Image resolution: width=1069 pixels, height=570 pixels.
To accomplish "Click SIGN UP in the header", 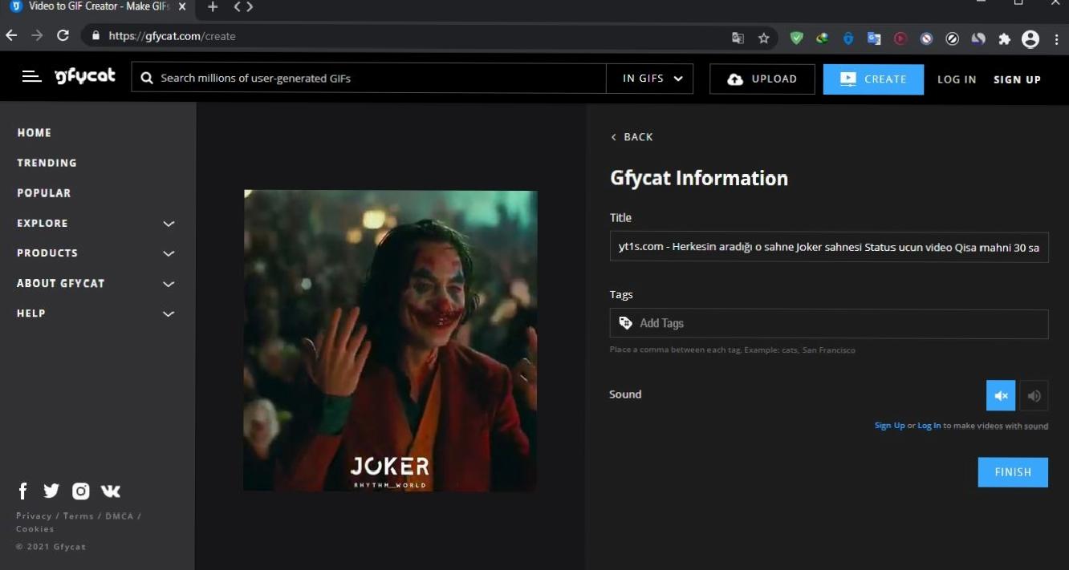I will pos(1017,79).
